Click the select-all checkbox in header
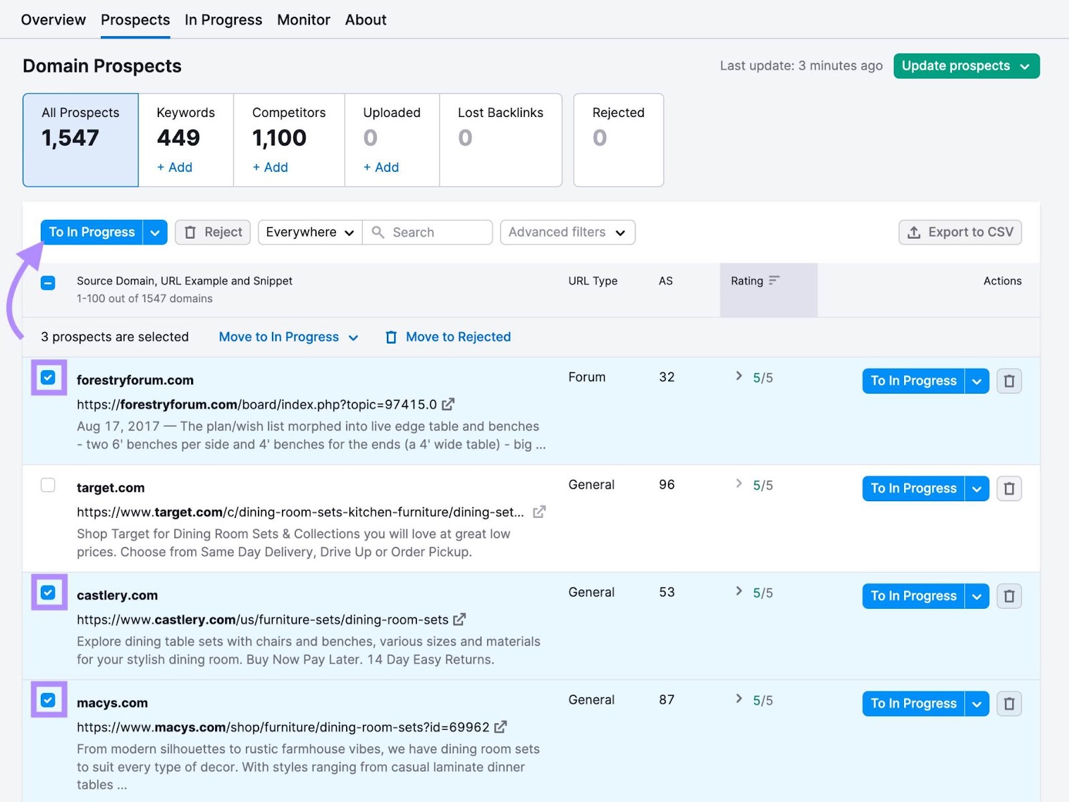This screenshot has height=802, width=1069. tap(47, 283)
